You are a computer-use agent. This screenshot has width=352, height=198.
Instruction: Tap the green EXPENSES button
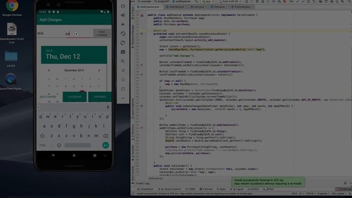[100, 97]
